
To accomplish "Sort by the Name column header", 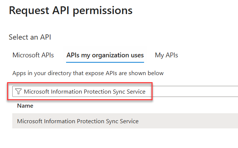I will [25, 106].
